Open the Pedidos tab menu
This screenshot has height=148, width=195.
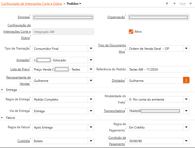tap(74, 4)
